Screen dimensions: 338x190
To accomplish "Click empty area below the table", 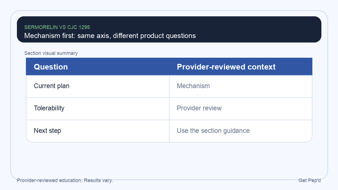I will 169,159.
